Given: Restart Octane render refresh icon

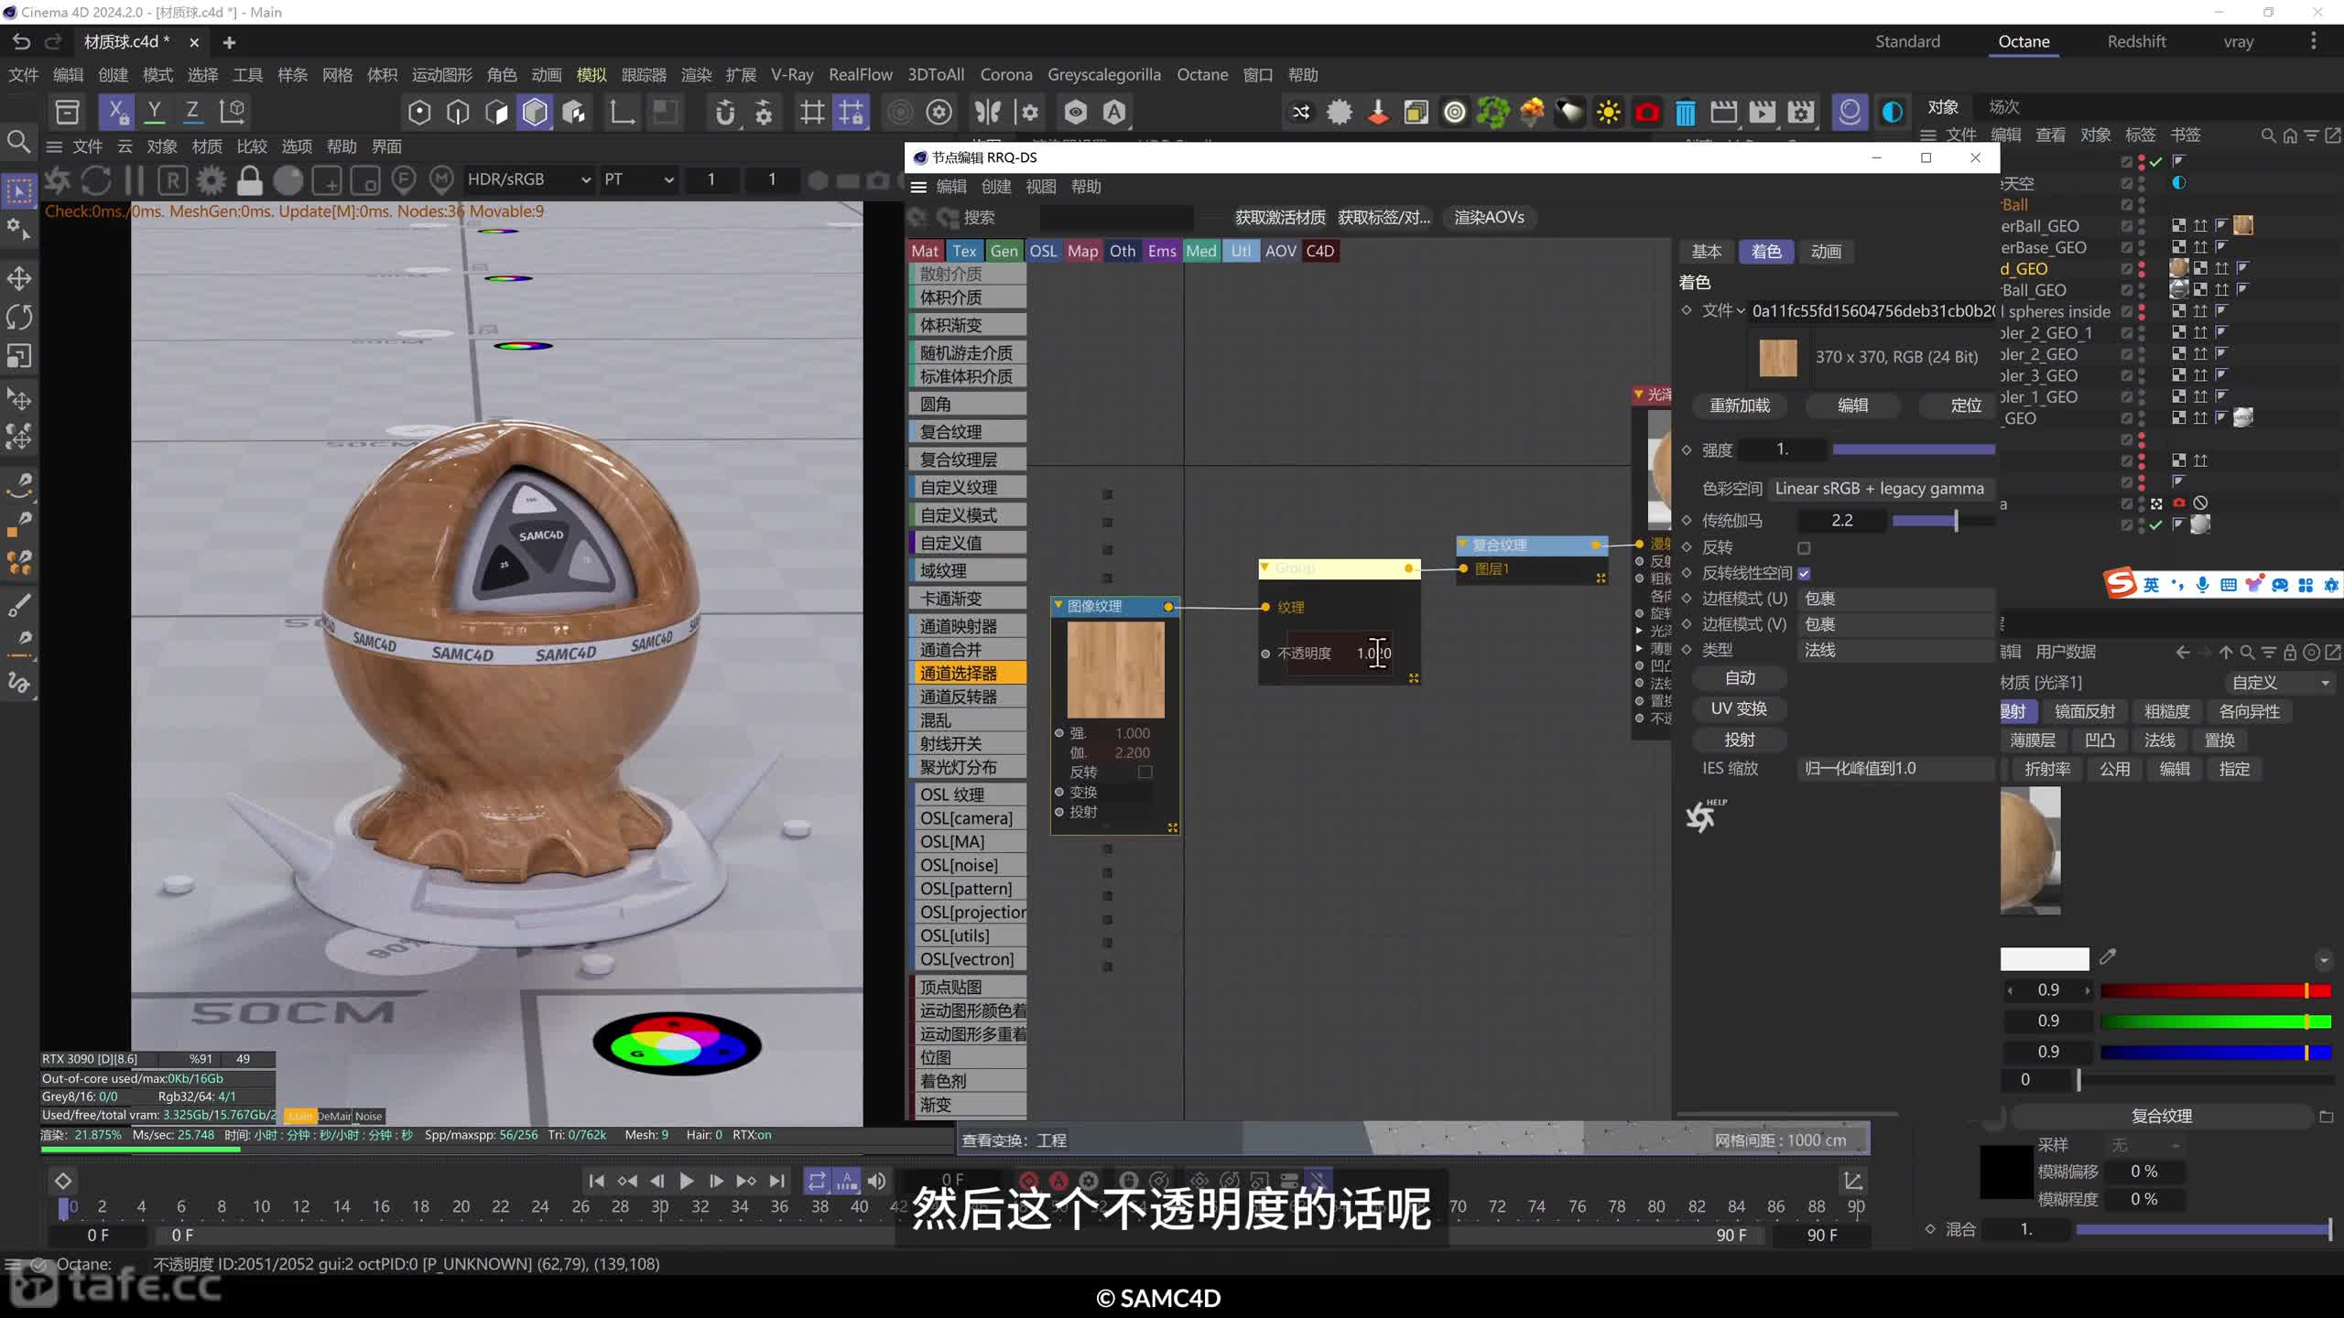Looking at the screenshot, I should coord(95,180).
